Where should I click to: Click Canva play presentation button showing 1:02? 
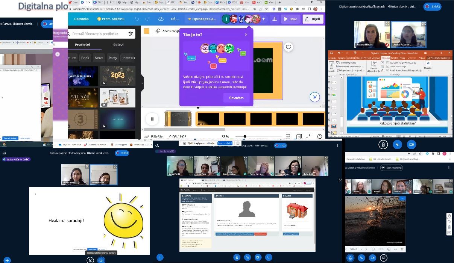pos(290,19)
